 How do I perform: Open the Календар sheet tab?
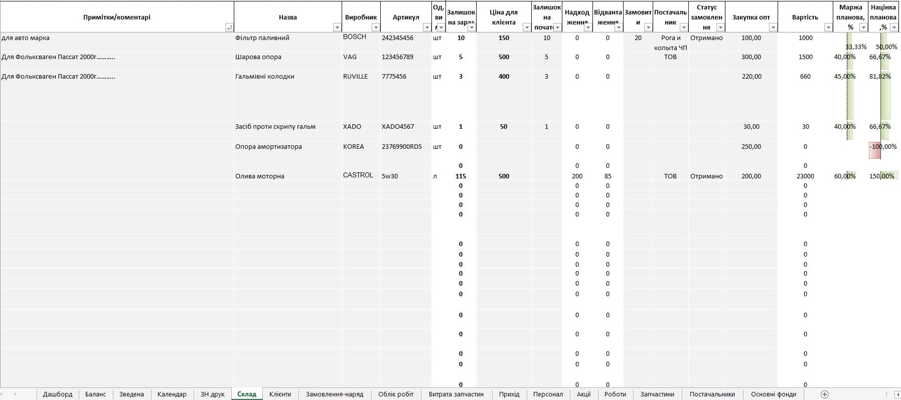(x=172, y=394)
